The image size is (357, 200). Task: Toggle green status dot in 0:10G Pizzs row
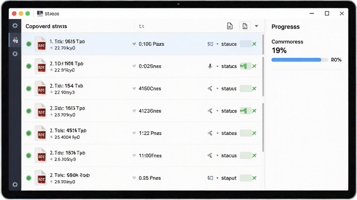[x=29, y=44]
